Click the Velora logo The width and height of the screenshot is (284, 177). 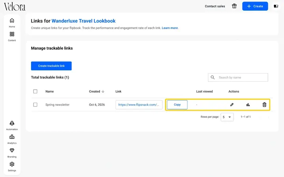click(15, 7)
